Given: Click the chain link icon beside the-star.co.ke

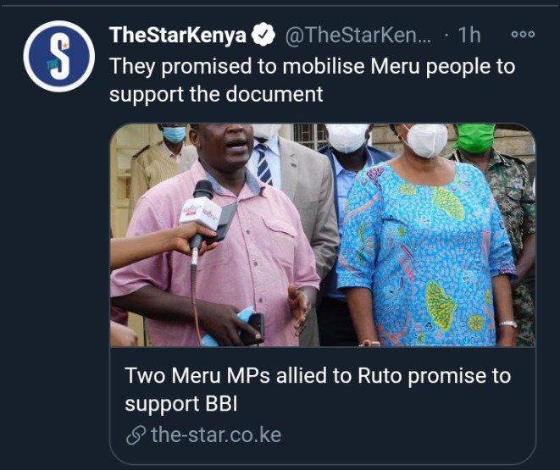Looking at the screenshot, I should [136, 435].
